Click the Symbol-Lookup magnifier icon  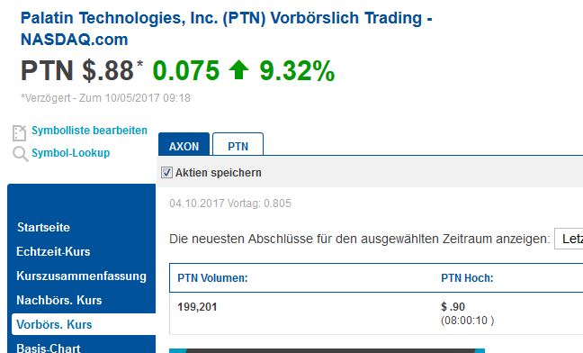[x=20, y=154]
